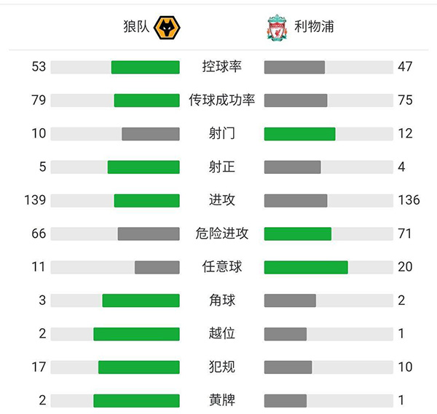
Task: Select the 任意球 stat label
Action: point(221,267)
